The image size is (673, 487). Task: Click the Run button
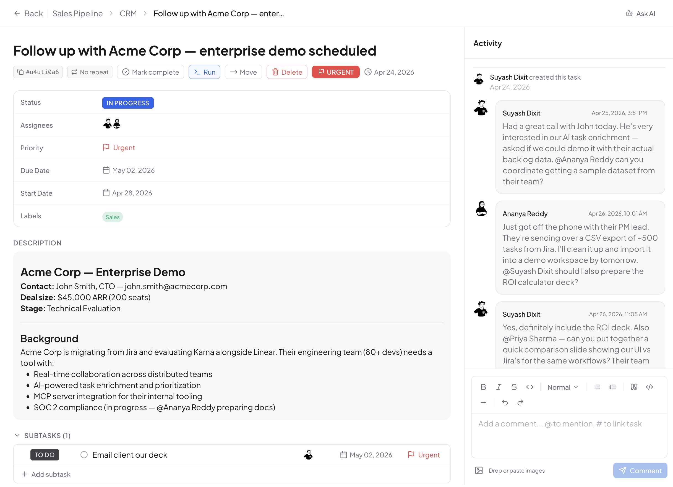[x=204, y=72]
